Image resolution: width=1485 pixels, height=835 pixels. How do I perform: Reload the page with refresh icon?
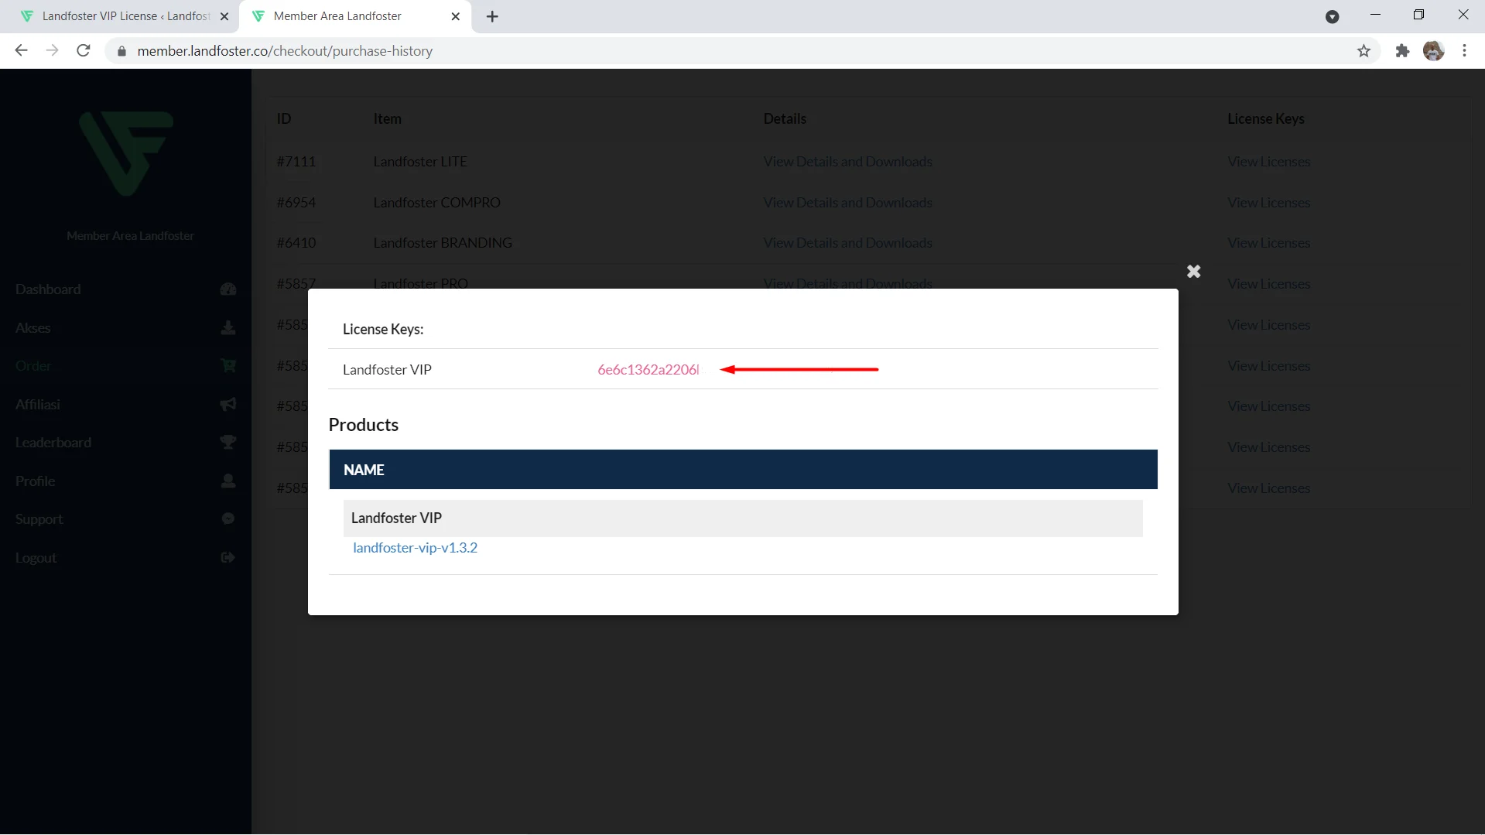[x=84, y=51]
